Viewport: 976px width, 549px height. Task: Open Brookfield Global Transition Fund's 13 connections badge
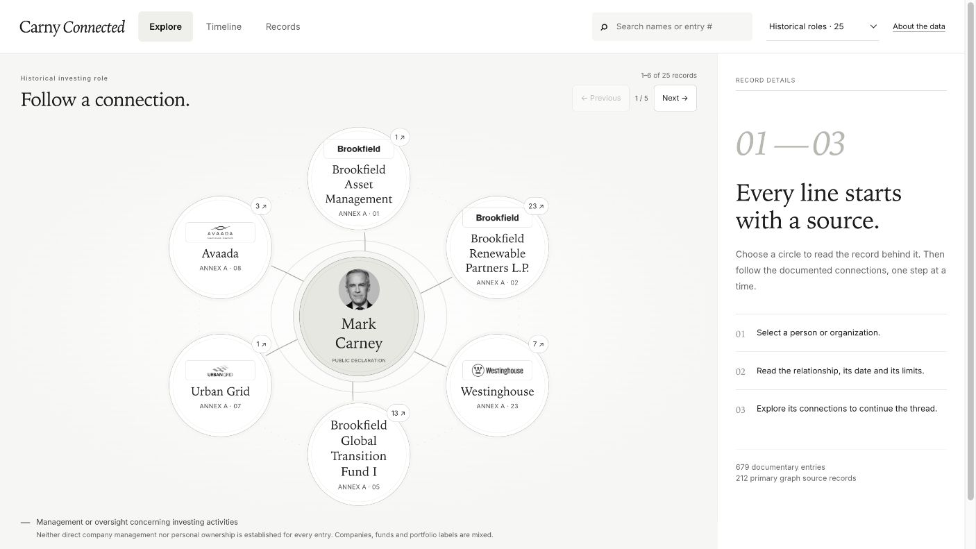398,413
